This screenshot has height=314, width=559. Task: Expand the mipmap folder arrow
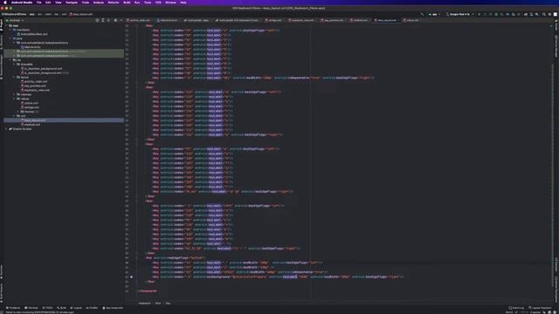coord(14,94)
